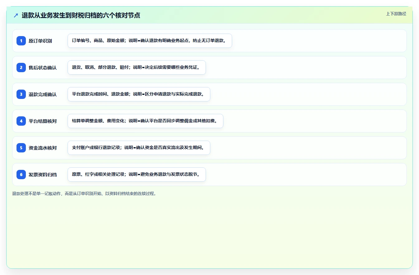Click the 平台退款完成时间 description box
Screen dimensions: 419x275
click(139, 94)
